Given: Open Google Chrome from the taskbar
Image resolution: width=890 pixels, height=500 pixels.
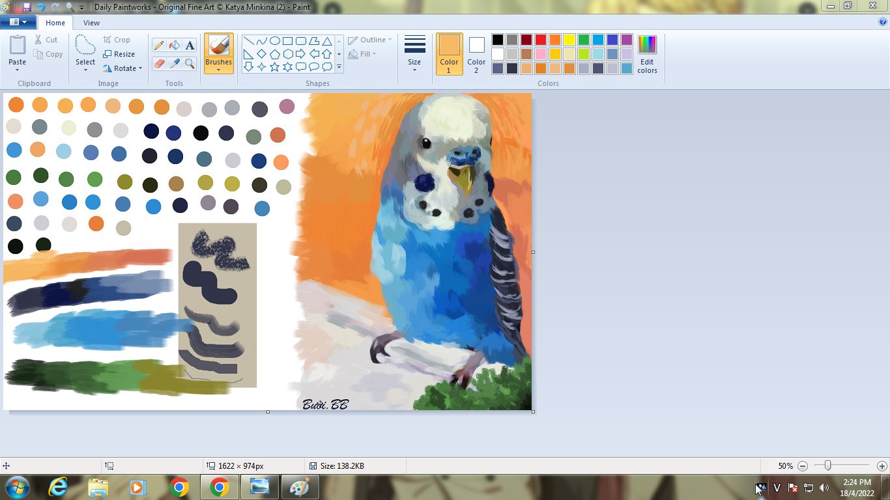Looking at the screenshot, I should [179, 487].
